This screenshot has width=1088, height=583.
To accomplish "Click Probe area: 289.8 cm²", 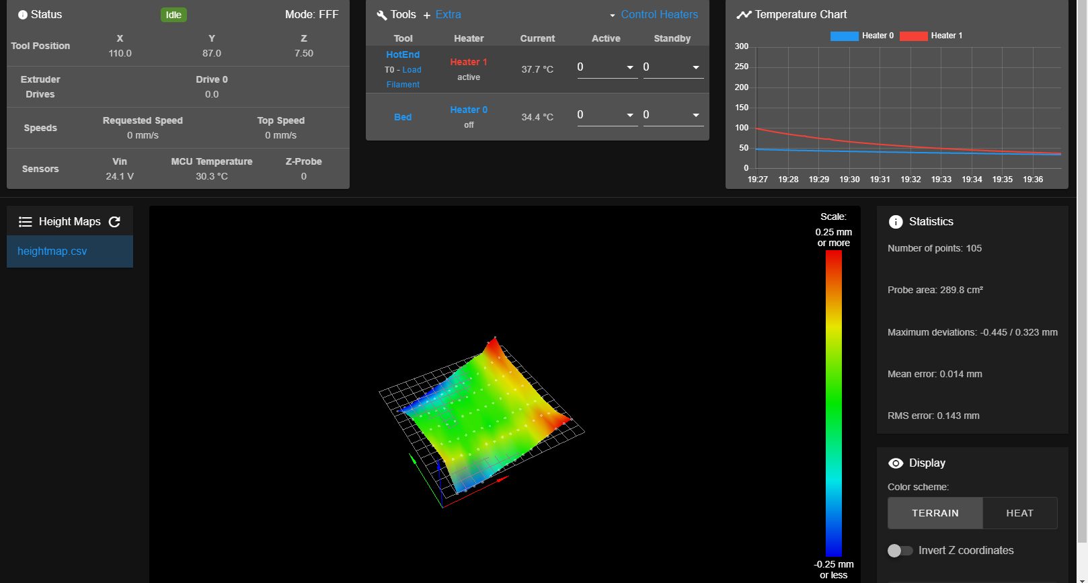I will 935,290.
